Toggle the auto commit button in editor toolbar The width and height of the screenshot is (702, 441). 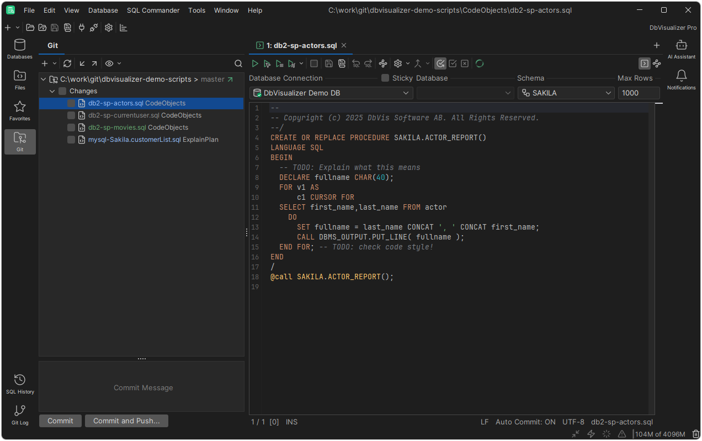tap(440, 63)
